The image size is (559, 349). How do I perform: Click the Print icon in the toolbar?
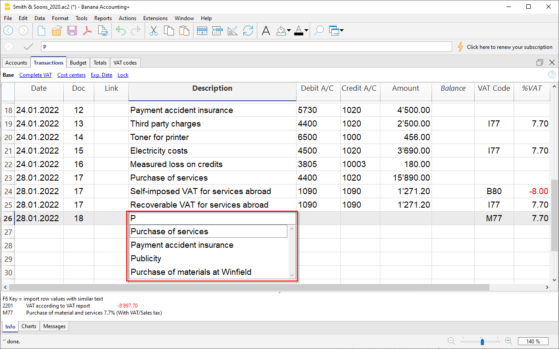(x=103, y=31)
